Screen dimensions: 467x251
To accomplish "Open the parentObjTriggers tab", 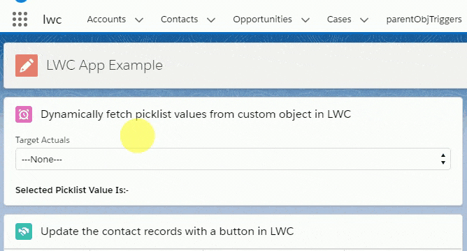I will 424,20.
